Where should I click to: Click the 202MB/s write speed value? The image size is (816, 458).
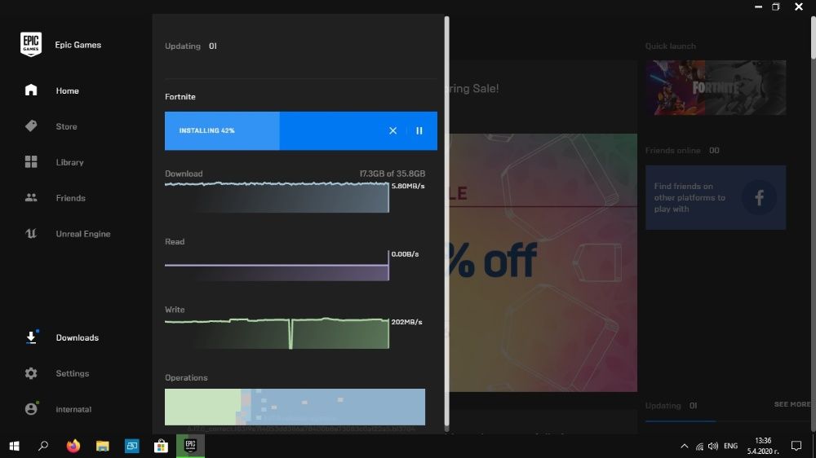click(406, 323)
